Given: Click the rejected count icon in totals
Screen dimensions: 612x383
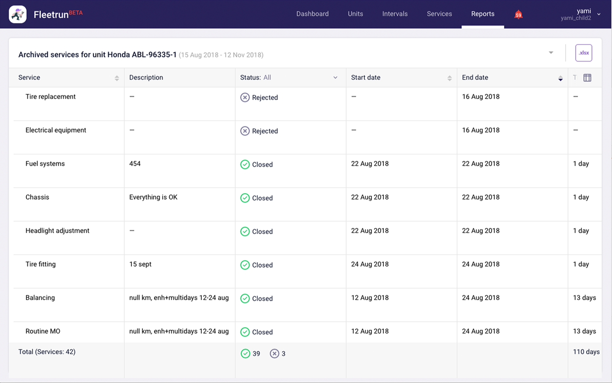Looking at the screenshot, I should point(274,353).
